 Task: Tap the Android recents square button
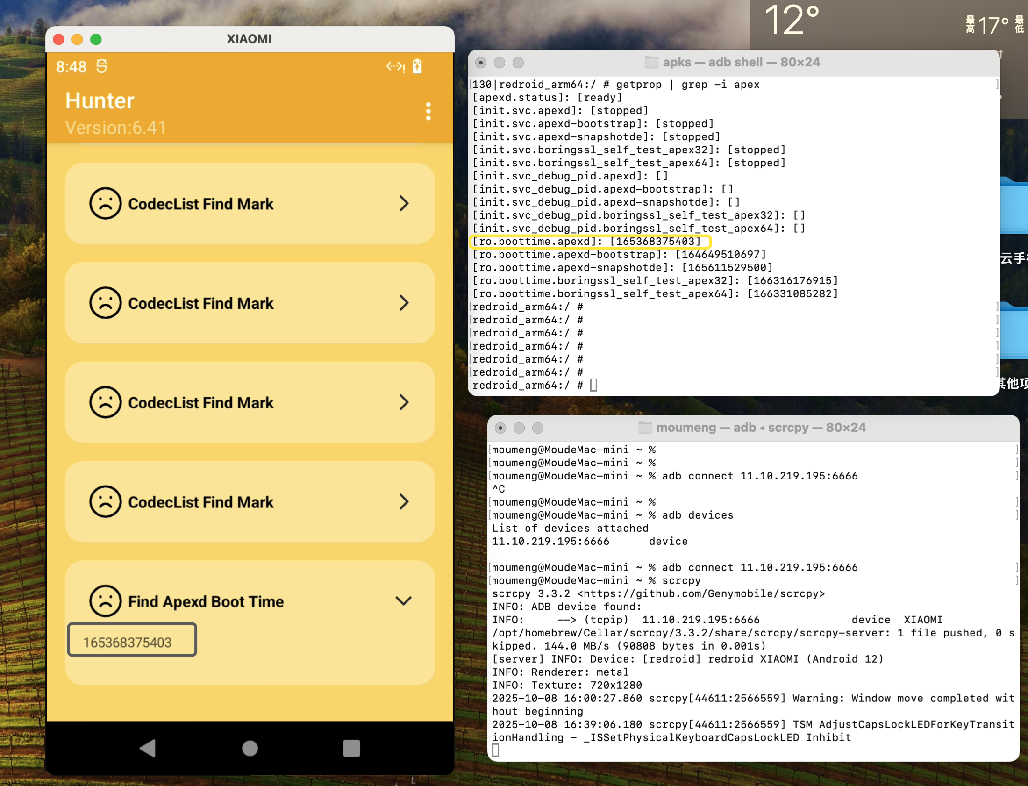[351, 748]
